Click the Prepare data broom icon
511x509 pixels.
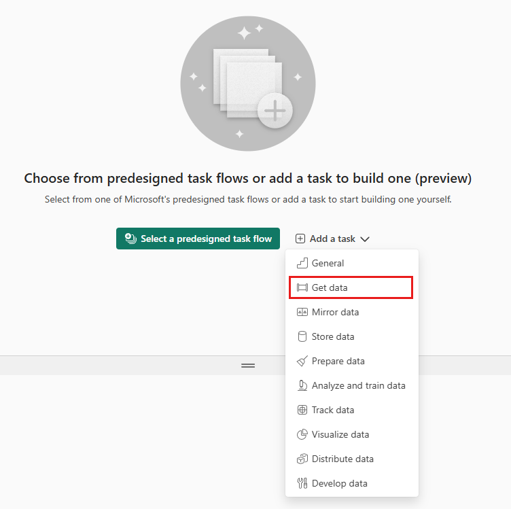pos(302,361)
